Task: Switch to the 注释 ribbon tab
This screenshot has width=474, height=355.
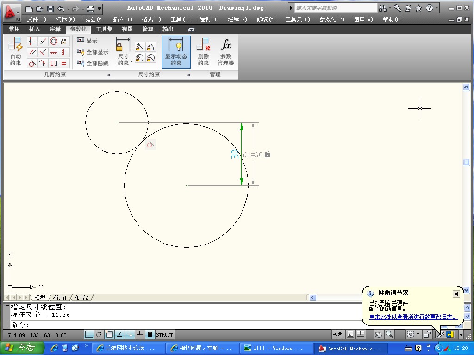Action: [55, 29]
